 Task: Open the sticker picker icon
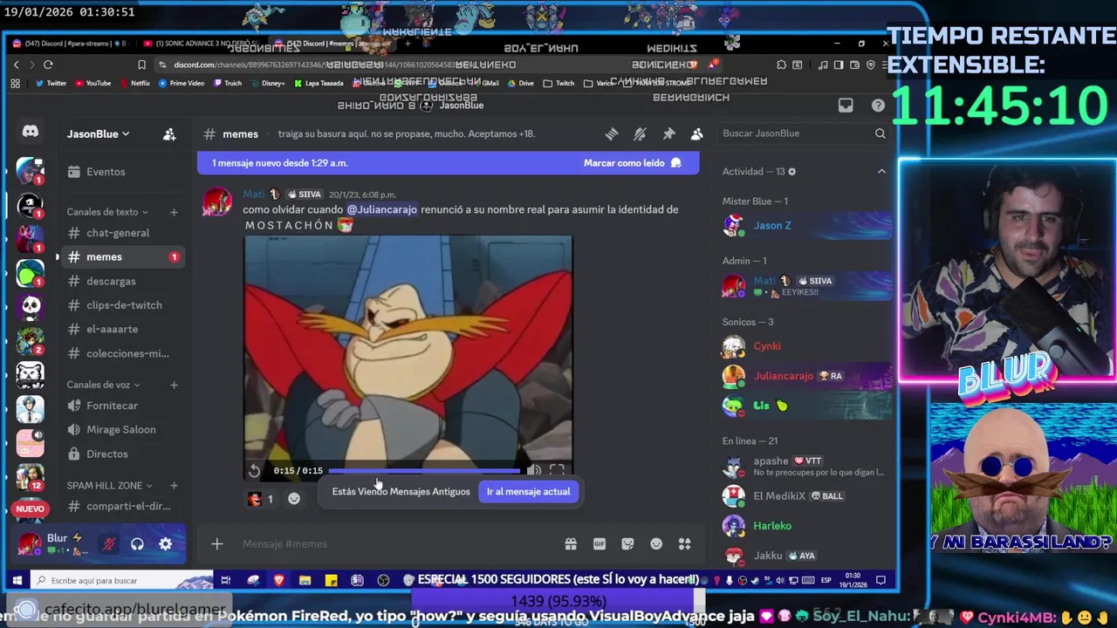(627, 544)
